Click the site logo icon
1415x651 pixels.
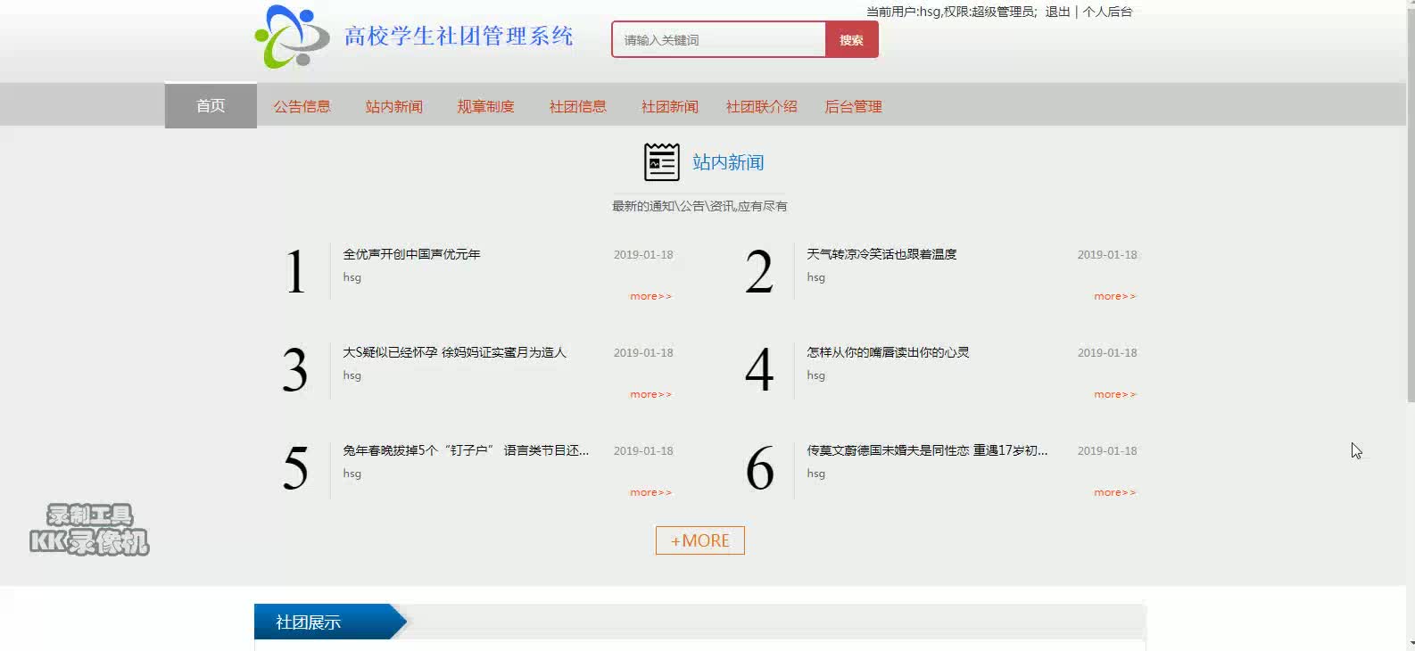pyautogui.click(x=293, y=37)
